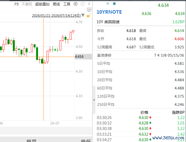Click the latest red candlestick on chart
The width and height of the screenshot is (186, 142).
pyautogui.click(x=73, y=31)
